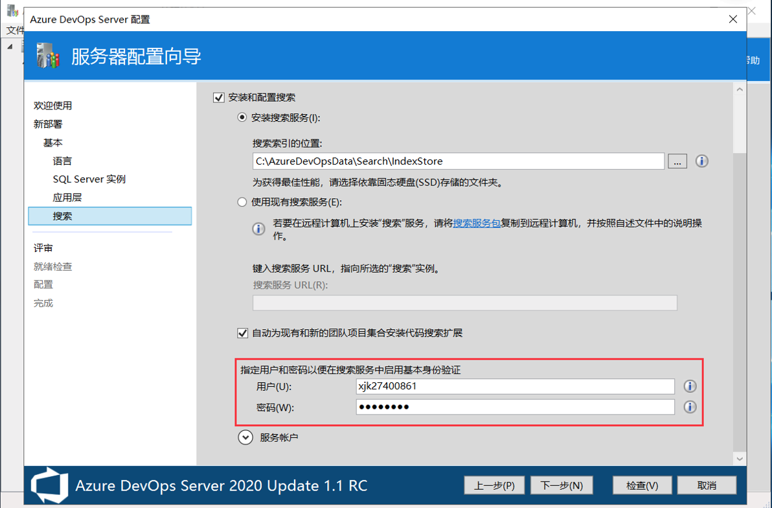Toggle the 安装和配置搜索 checkbox
The image size is (772, 508).
pos(219,98)
